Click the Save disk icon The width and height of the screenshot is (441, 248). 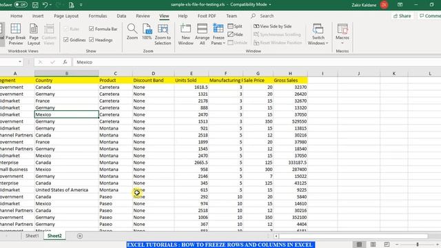(x=35, y=5)
